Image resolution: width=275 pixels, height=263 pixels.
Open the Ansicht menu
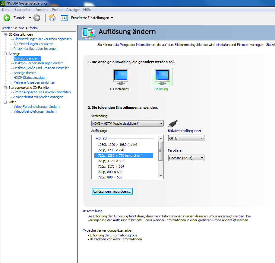point(42,10)
